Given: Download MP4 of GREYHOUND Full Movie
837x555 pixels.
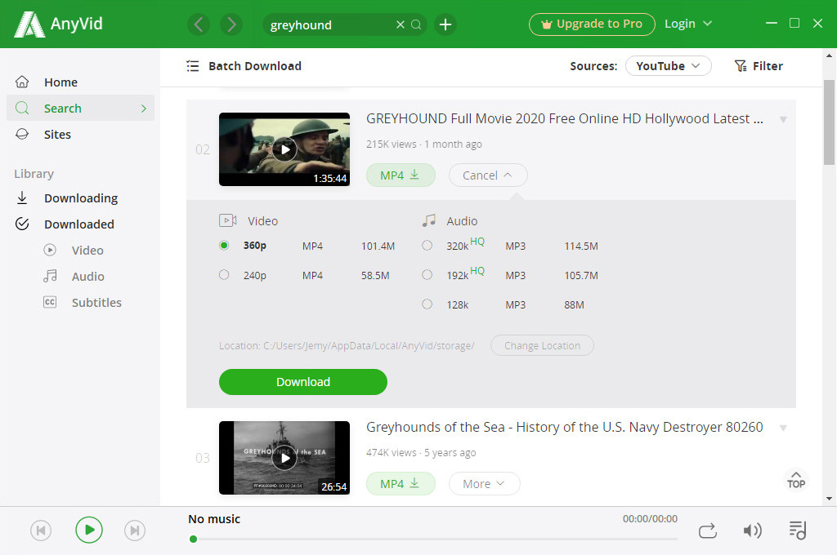Looking at the screenshot, I should tap(401, 175).
